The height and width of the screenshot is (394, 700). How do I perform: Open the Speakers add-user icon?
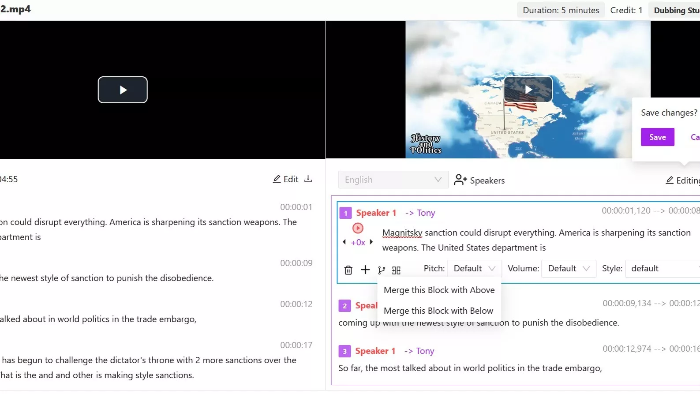(x=460, y=180)
